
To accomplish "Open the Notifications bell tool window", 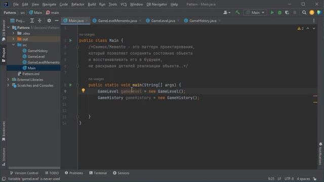I will 320,153.
